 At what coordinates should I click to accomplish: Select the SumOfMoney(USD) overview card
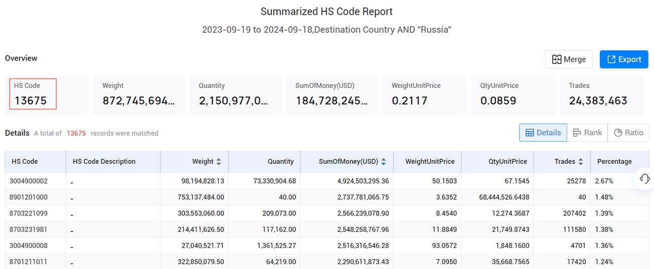point(332,95)
